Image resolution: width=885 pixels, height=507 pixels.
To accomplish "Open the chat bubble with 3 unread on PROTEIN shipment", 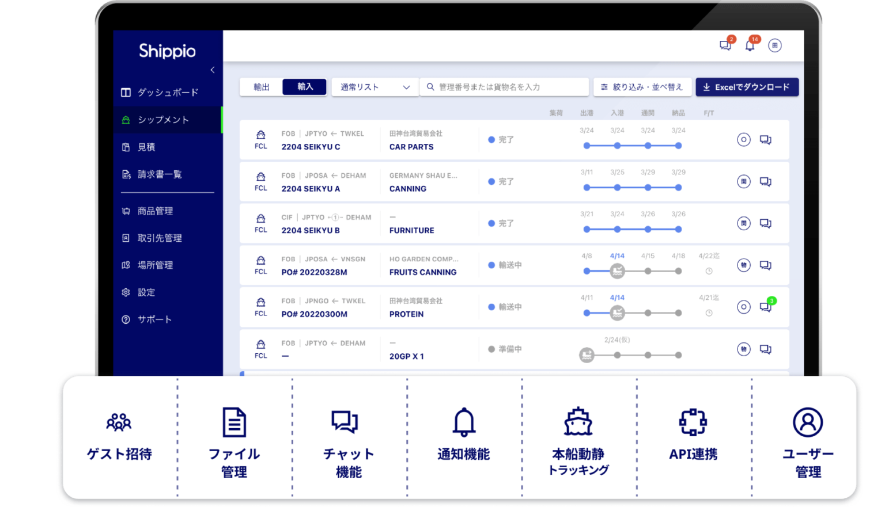I will pos(766,307).
